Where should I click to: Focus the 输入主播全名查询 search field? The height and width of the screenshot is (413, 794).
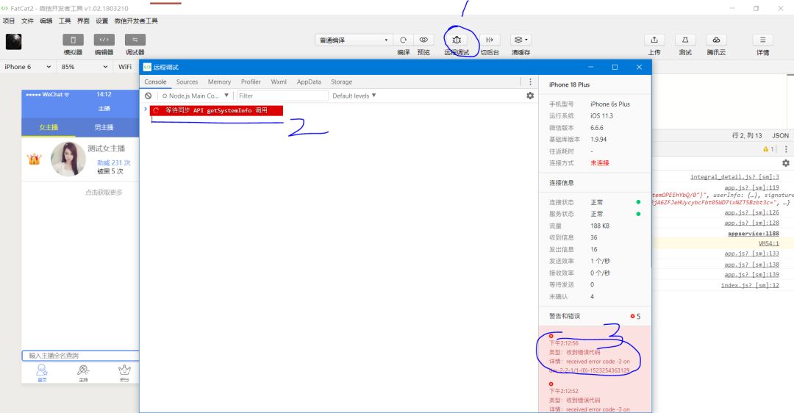[80, 355]
